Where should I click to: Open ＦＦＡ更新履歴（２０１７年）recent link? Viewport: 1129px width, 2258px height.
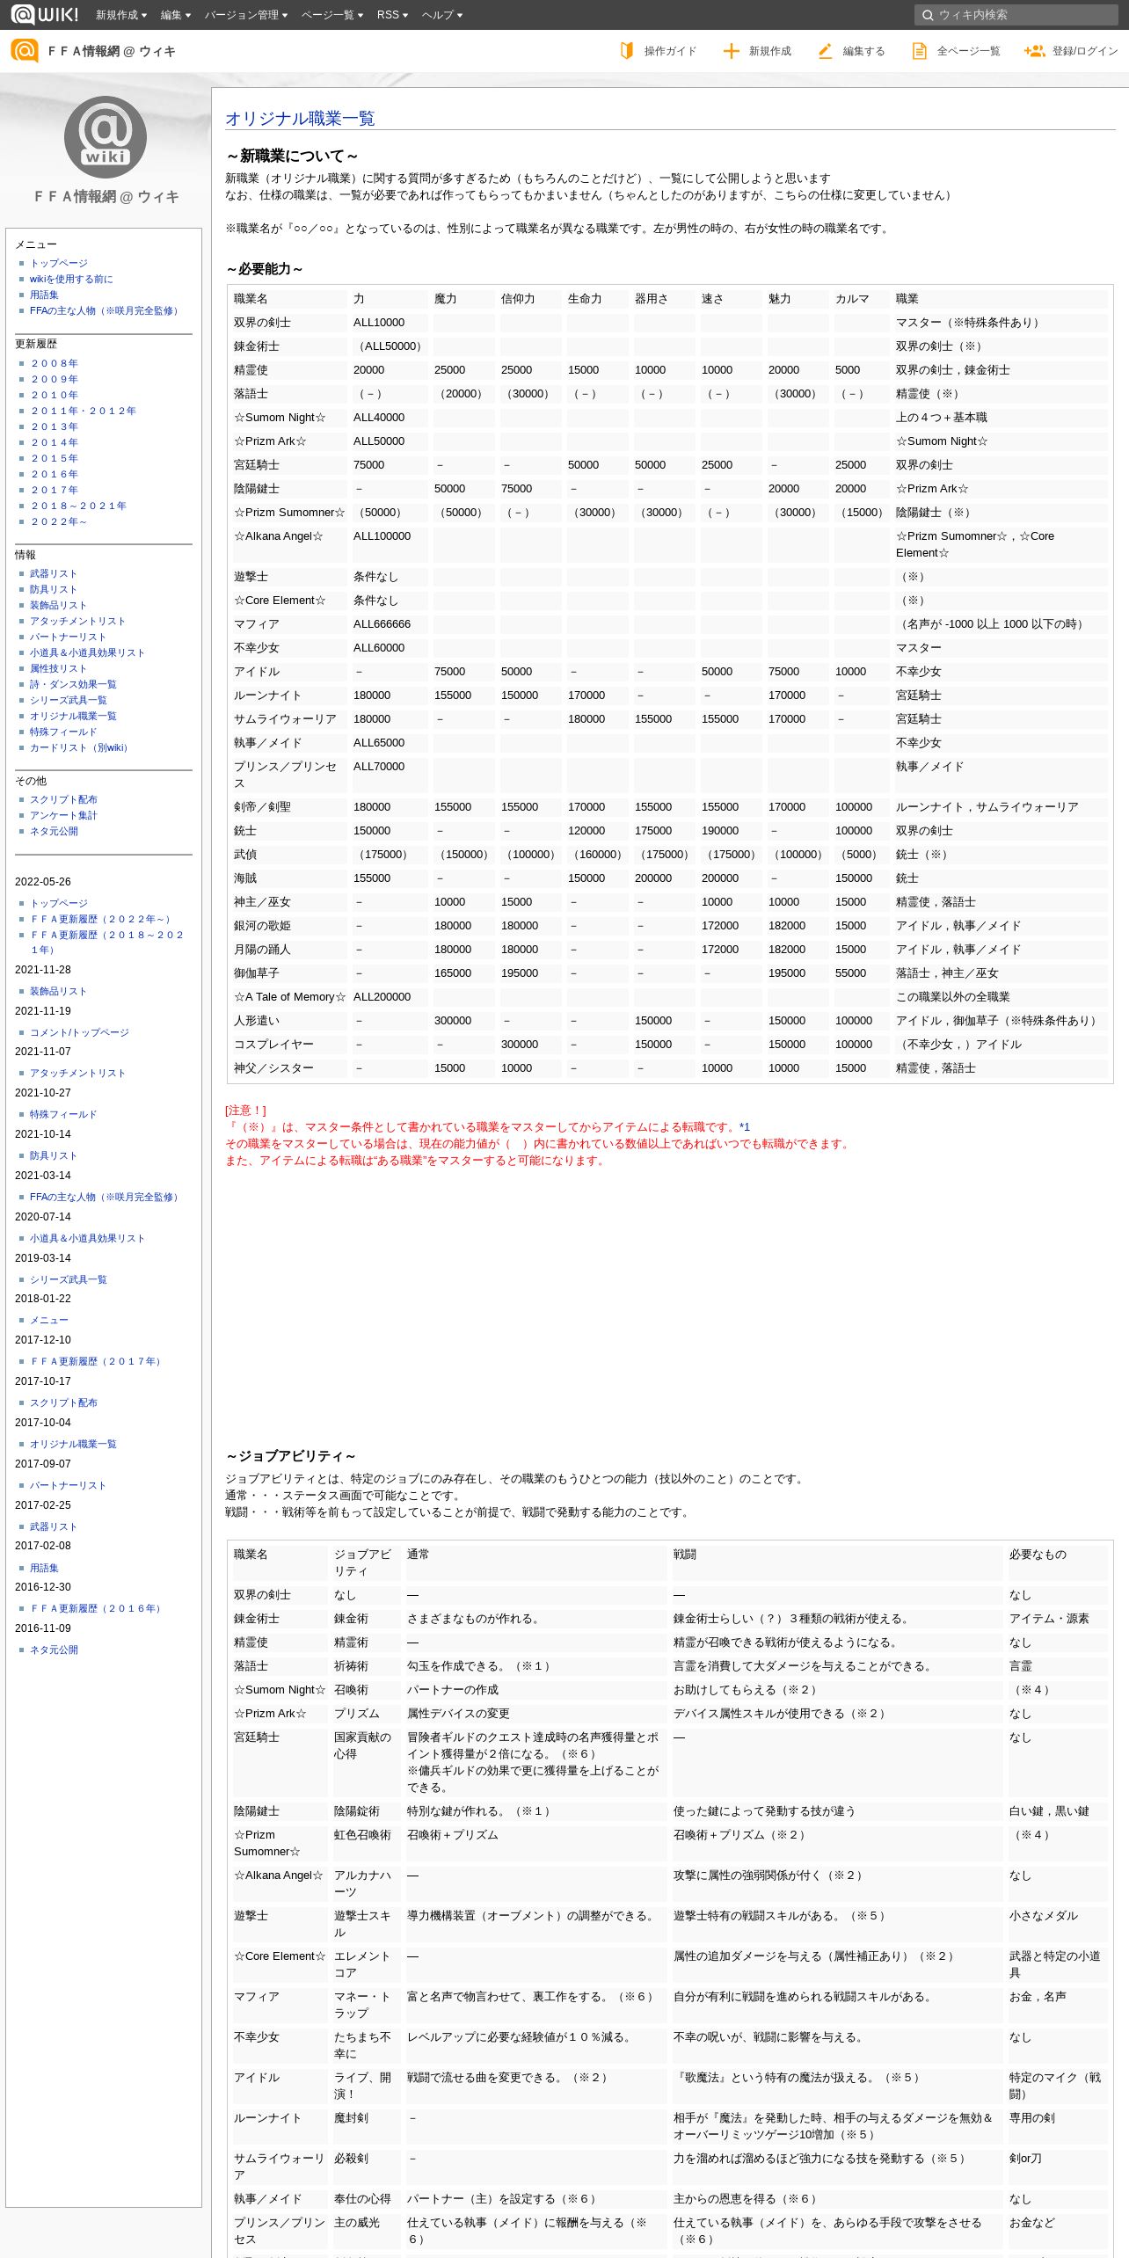tap(97, 1361)
